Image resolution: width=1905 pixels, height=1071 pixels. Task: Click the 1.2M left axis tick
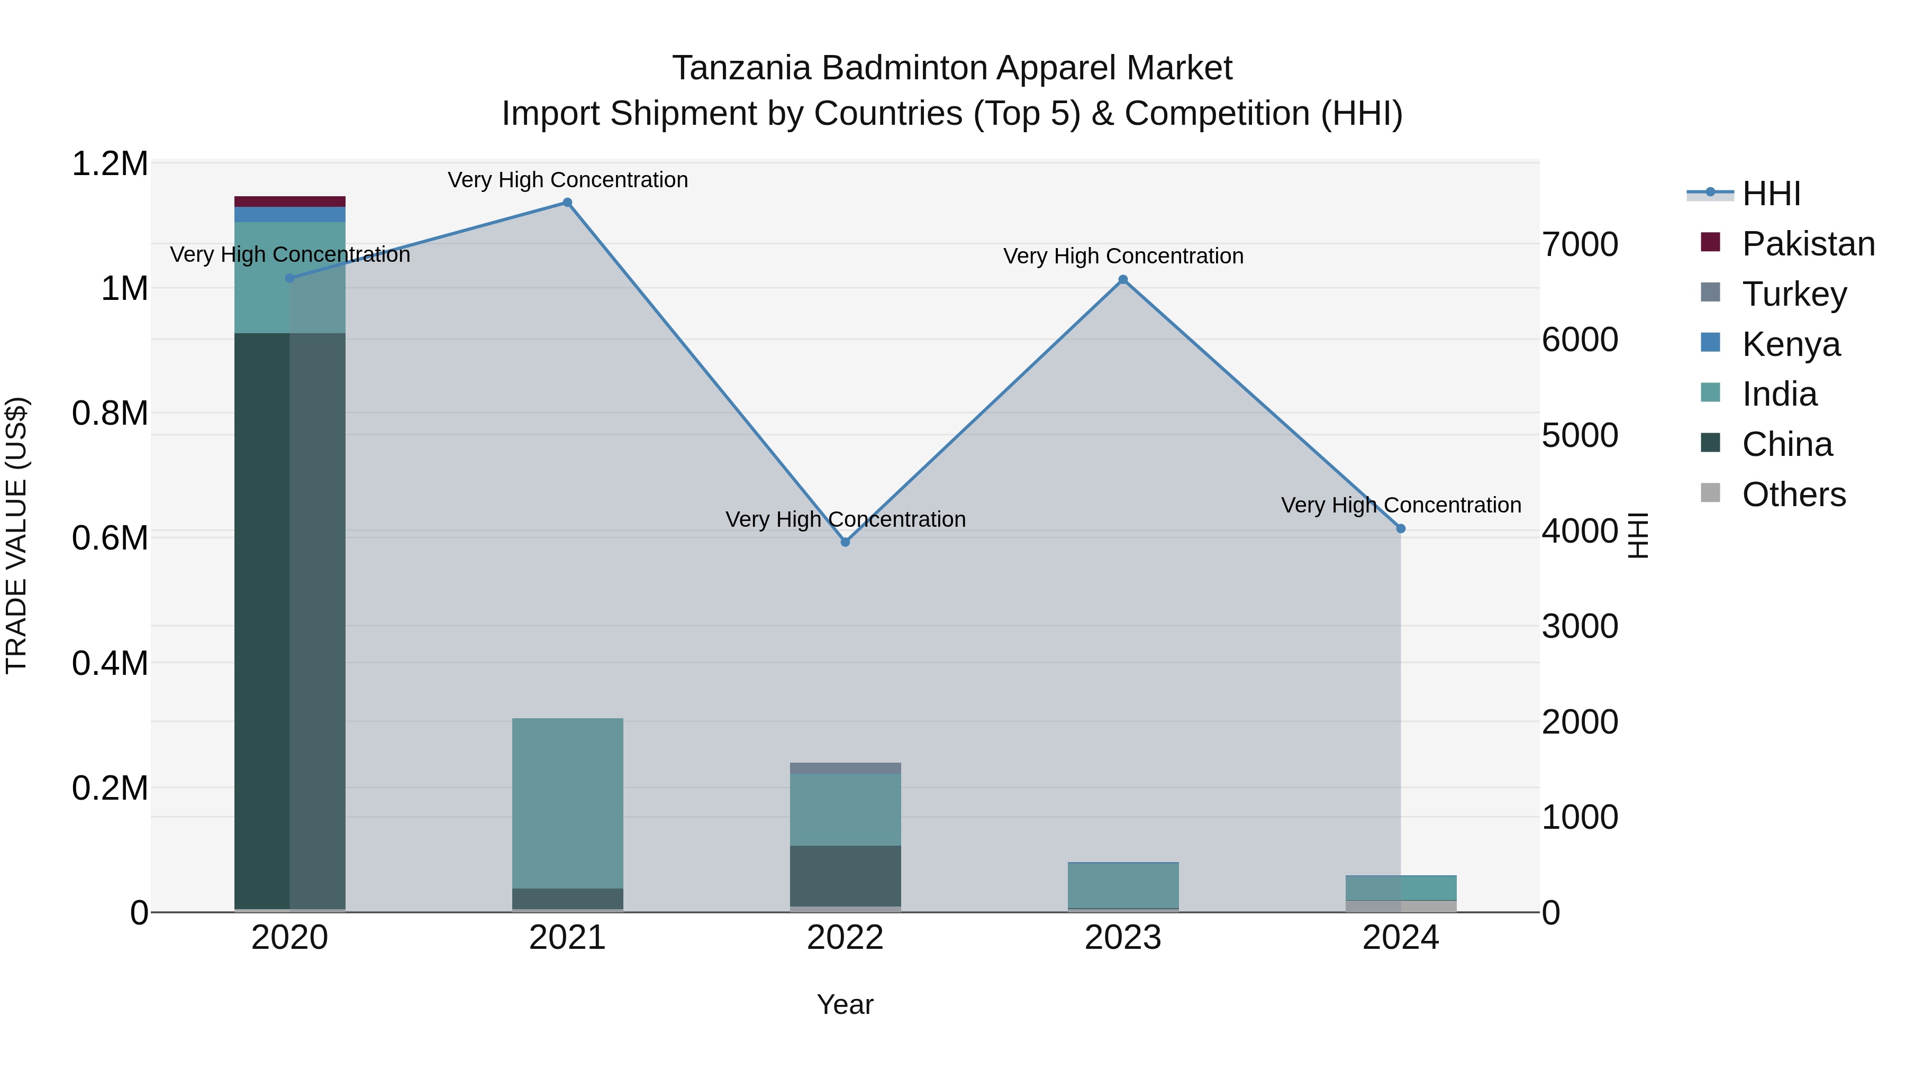click(x=110, y=164)
